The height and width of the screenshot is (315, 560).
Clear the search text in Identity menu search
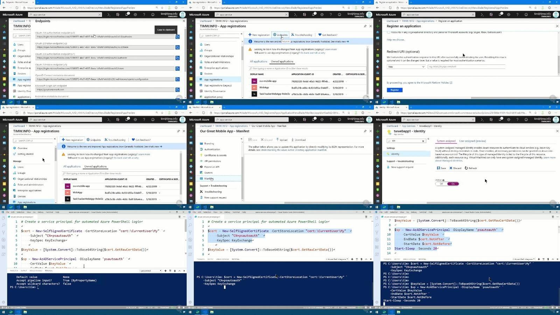[423, 141]
